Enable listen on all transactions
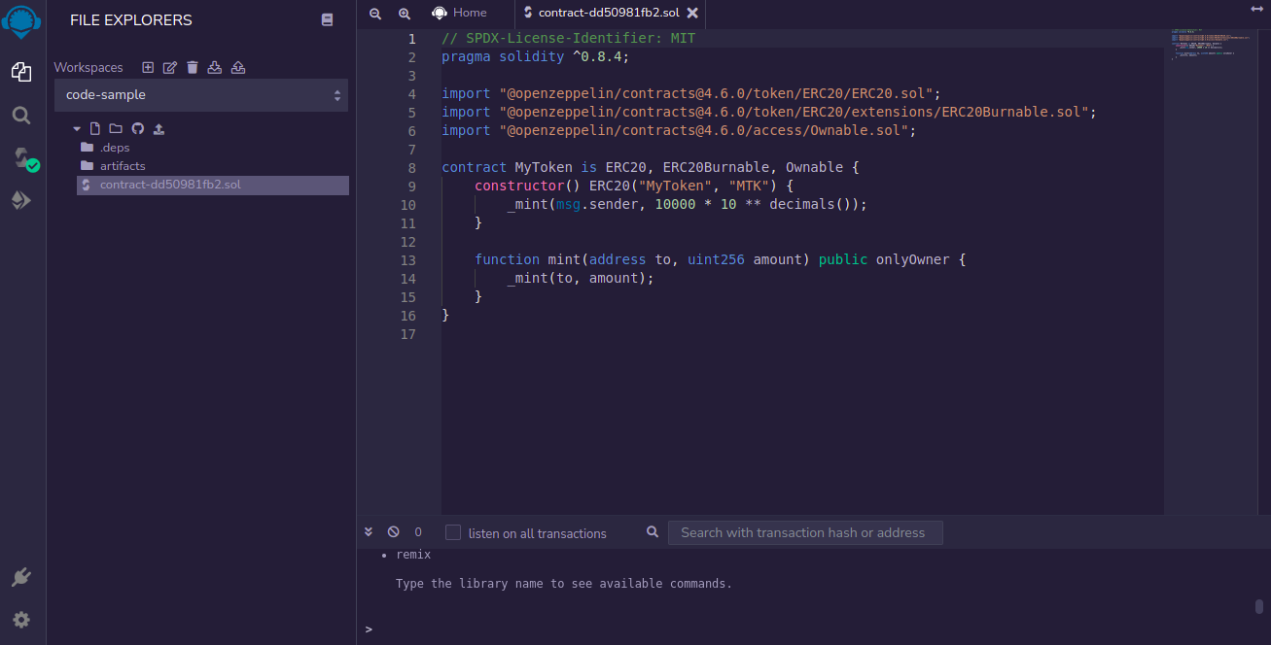 [x=453, y=532]
